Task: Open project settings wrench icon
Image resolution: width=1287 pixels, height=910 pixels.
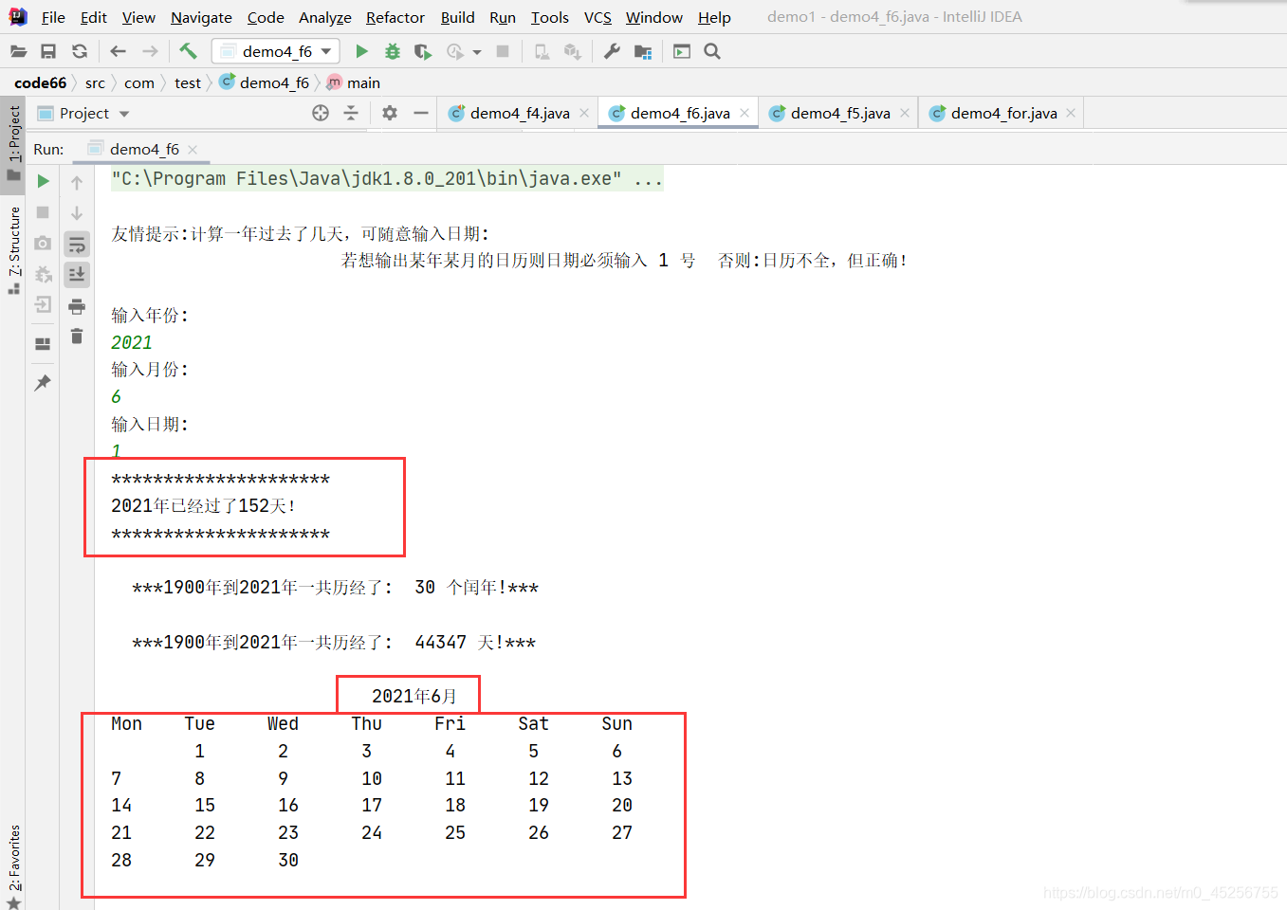Action: pyautogui.click(x=612, y=51)
